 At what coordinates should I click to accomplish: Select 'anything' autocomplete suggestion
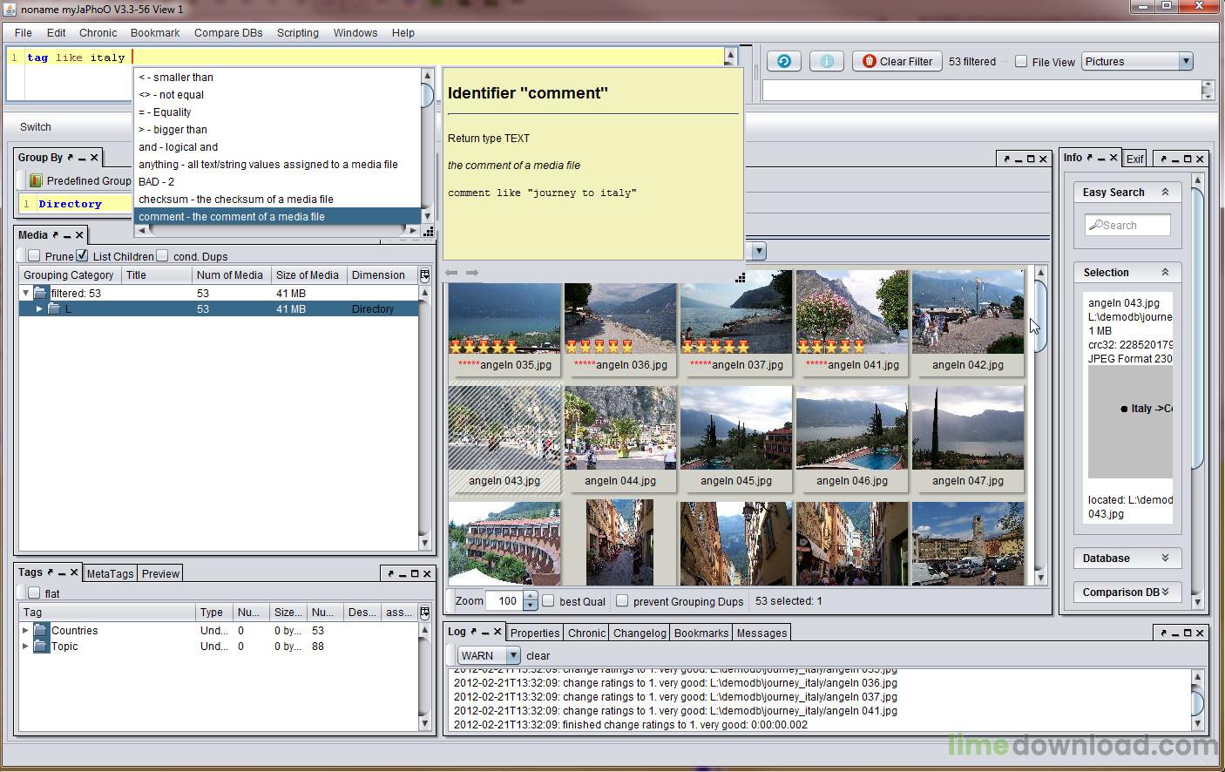[x=277, y=164]
